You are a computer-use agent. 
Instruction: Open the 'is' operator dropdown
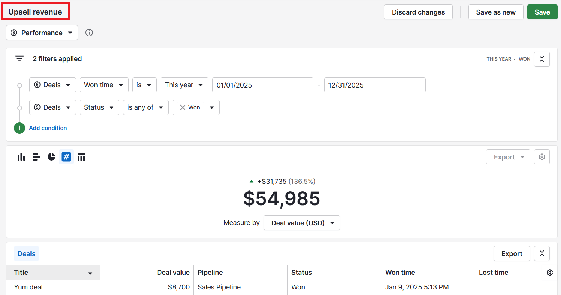pyautogui.click(x=144, y=85)
